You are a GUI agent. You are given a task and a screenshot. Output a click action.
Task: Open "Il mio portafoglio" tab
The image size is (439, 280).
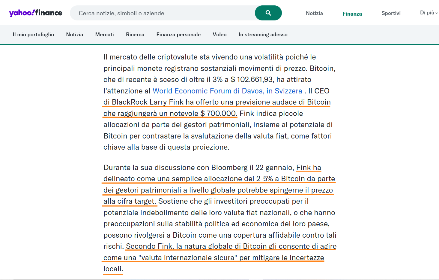click(x=33, y=35)
